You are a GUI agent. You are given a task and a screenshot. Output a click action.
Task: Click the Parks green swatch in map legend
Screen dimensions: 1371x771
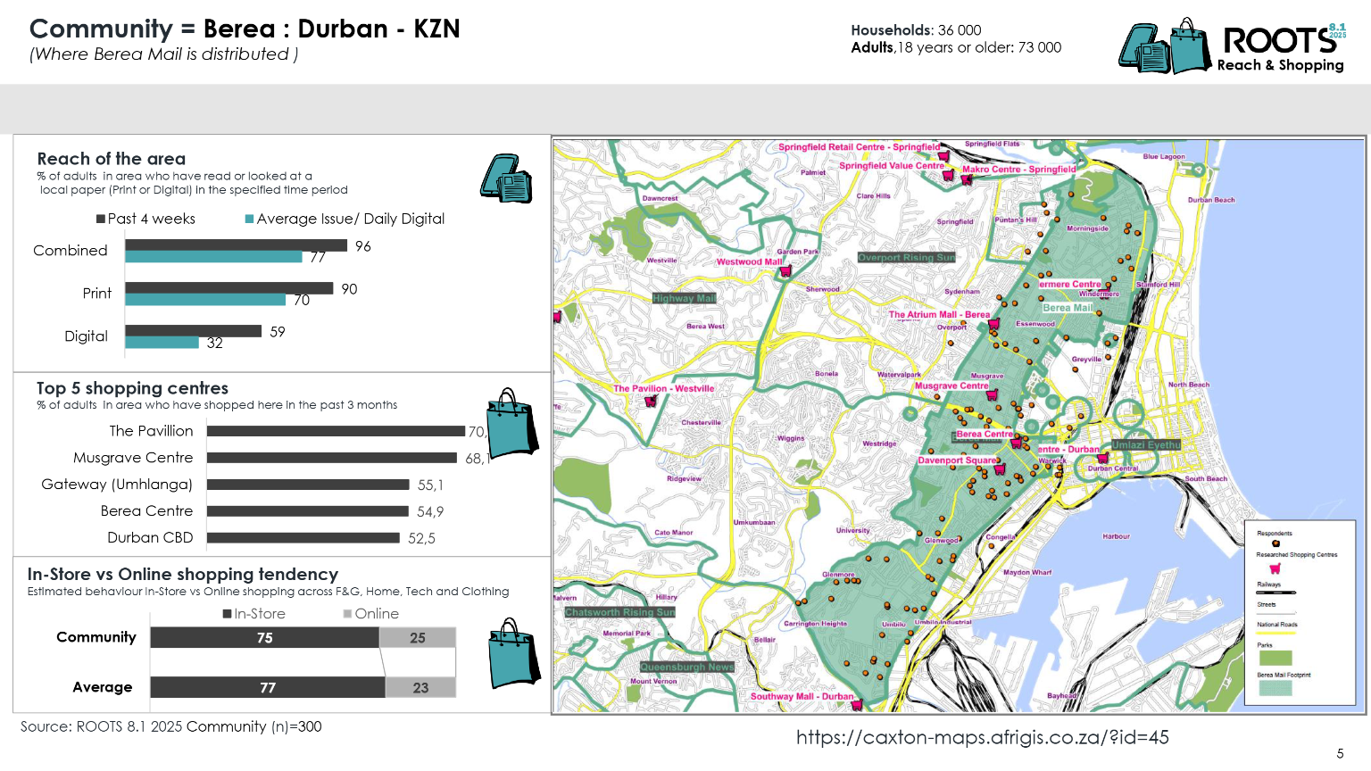[x=1274, y=658]
